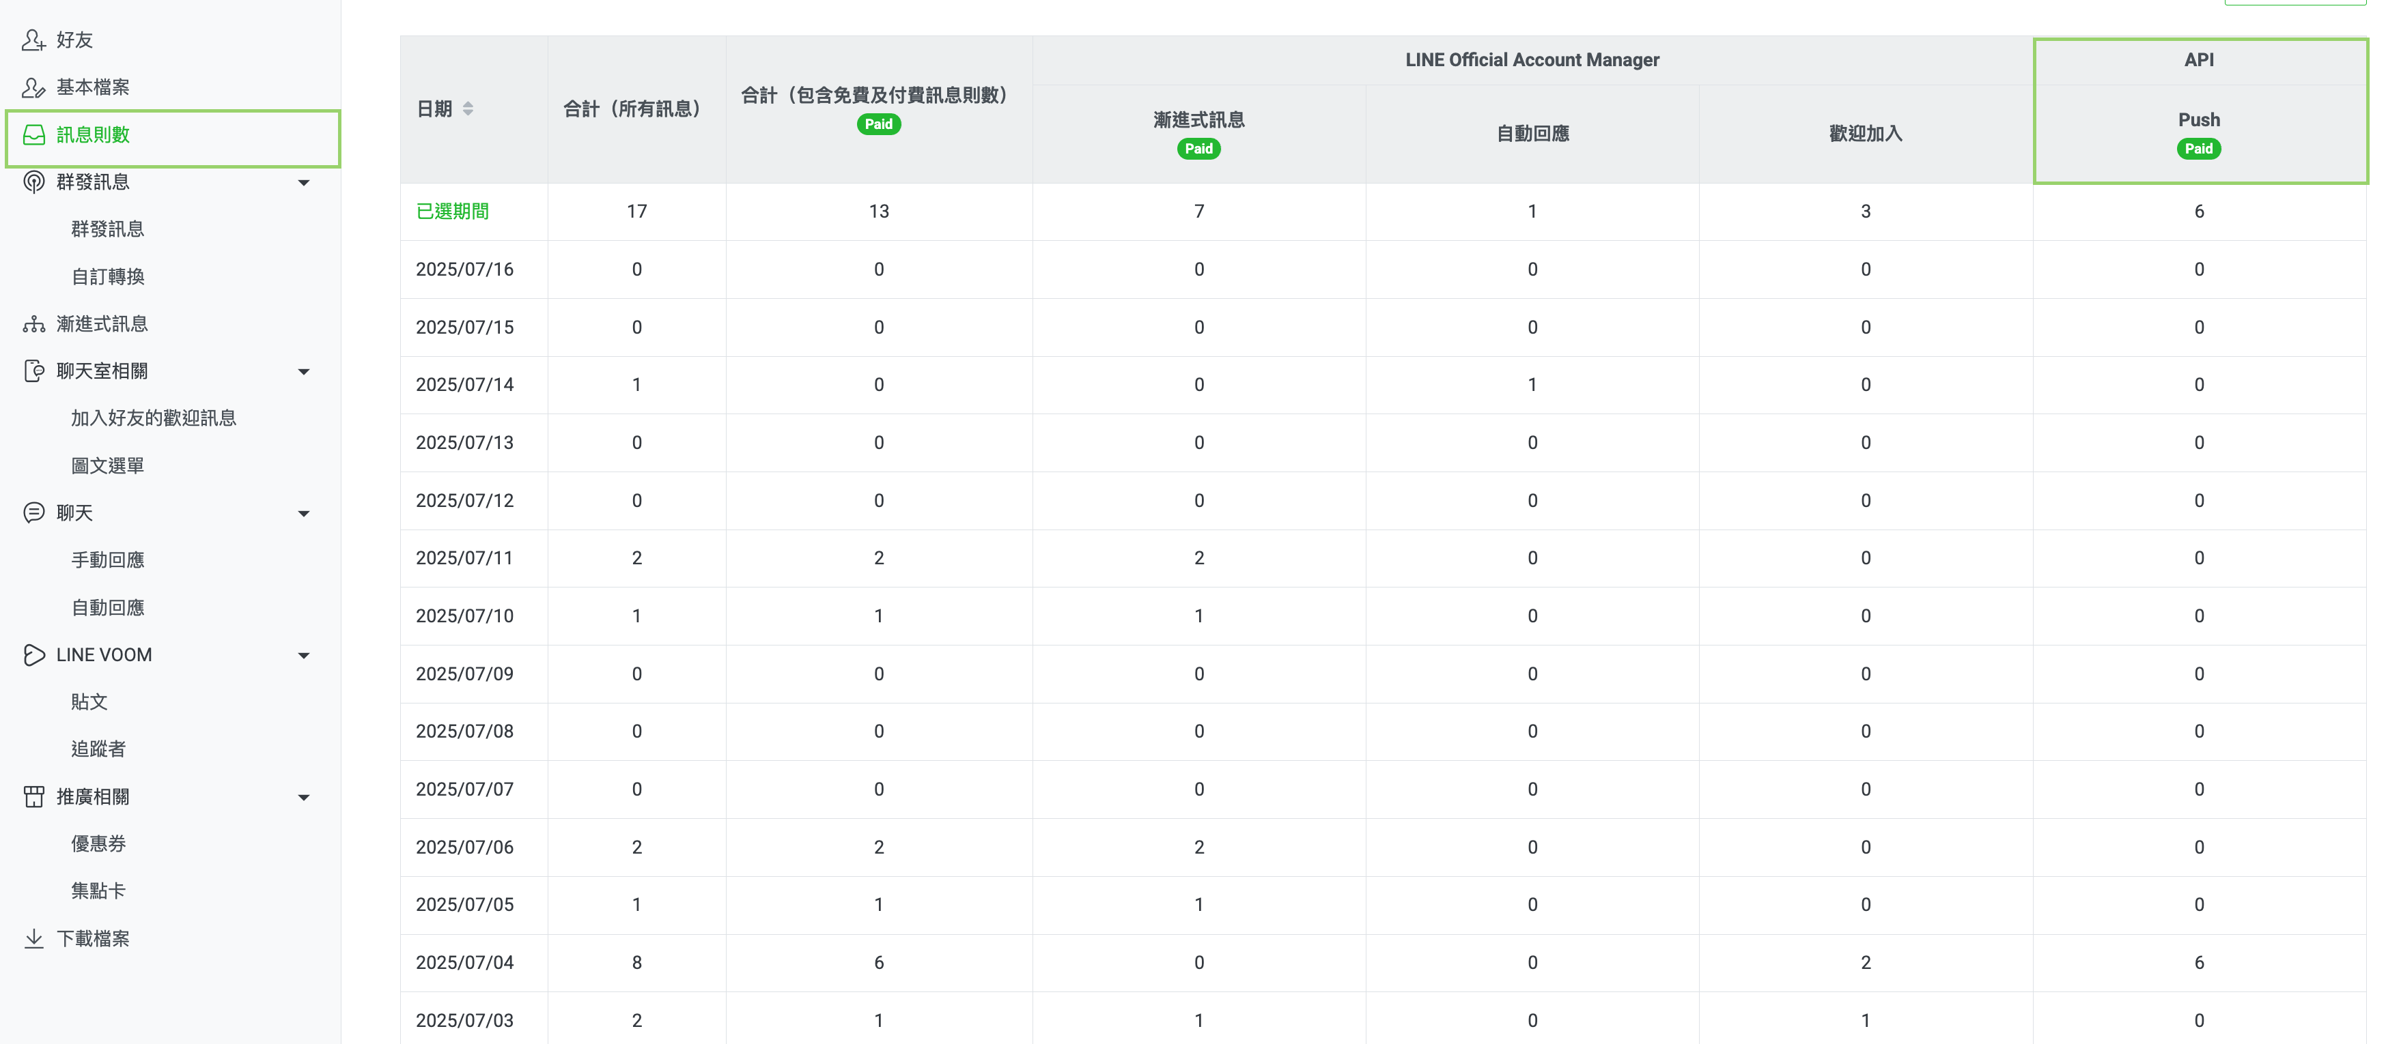Open the 自訂轉換 submenu item
Viewport: 2386px width, 1044px height.
coord(107,277)
